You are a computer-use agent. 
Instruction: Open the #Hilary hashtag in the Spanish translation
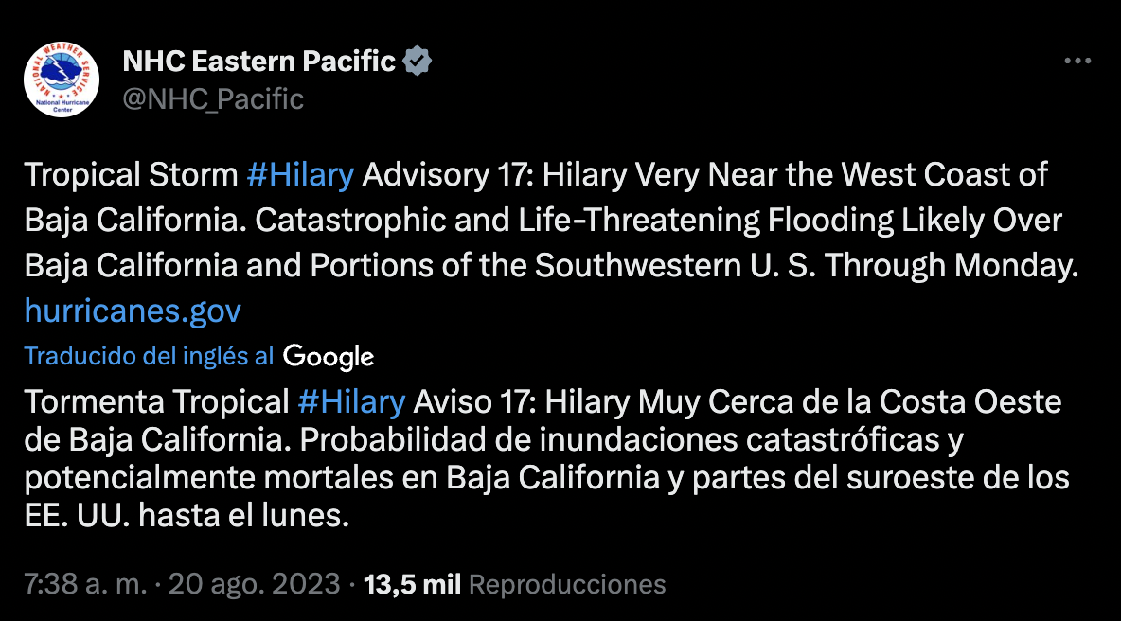click(351, 401)
